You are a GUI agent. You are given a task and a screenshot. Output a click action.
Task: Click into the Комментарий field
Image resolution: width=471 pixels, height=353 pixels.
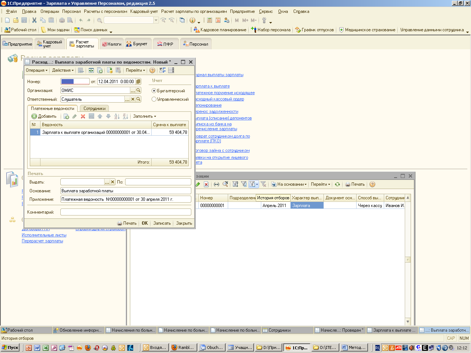coord(126,212)
